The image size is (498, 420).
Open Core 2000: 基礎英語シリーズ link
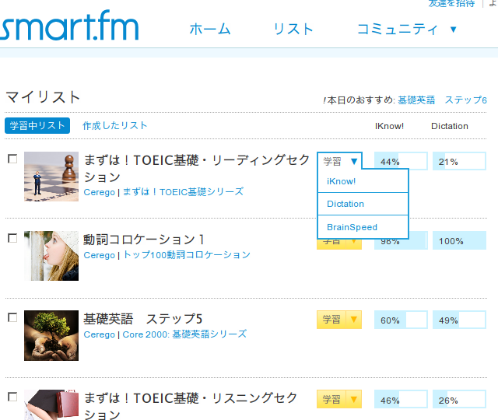[x=184, y=334]
